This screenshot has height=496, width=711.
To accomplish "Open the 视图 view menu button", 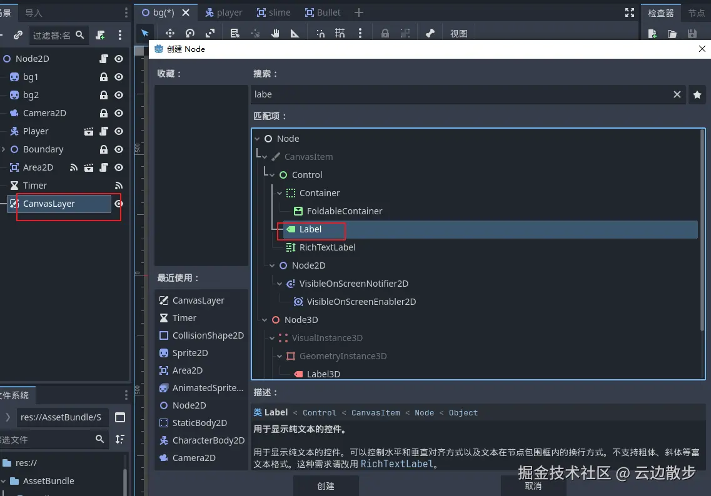I will point(459,34).
